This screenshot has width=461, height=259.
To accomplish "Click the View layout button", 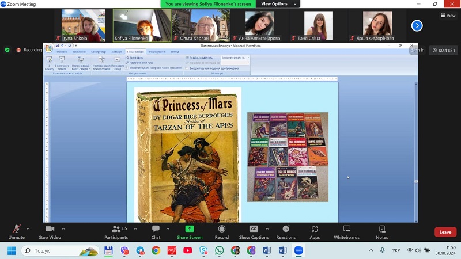I will tap(448, 16).
